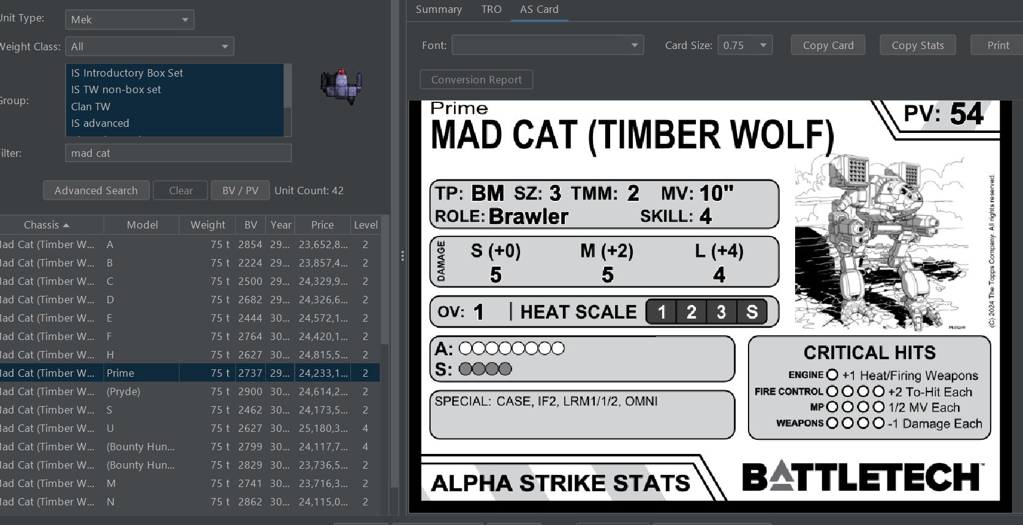Open the Conversion Report
1023x525 pixels.
point(476,80)
